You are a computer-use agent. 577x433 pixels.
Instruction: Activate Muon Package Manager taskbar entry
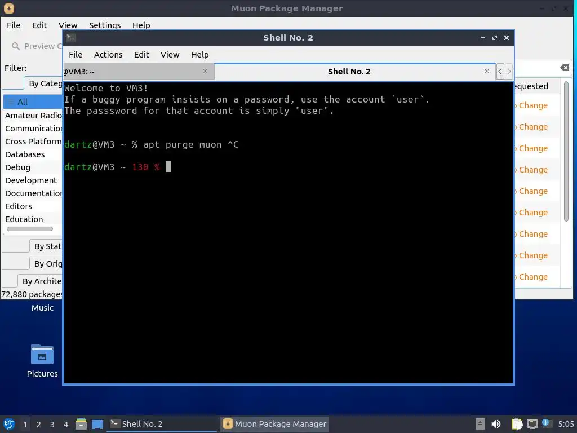click(274, 424)
